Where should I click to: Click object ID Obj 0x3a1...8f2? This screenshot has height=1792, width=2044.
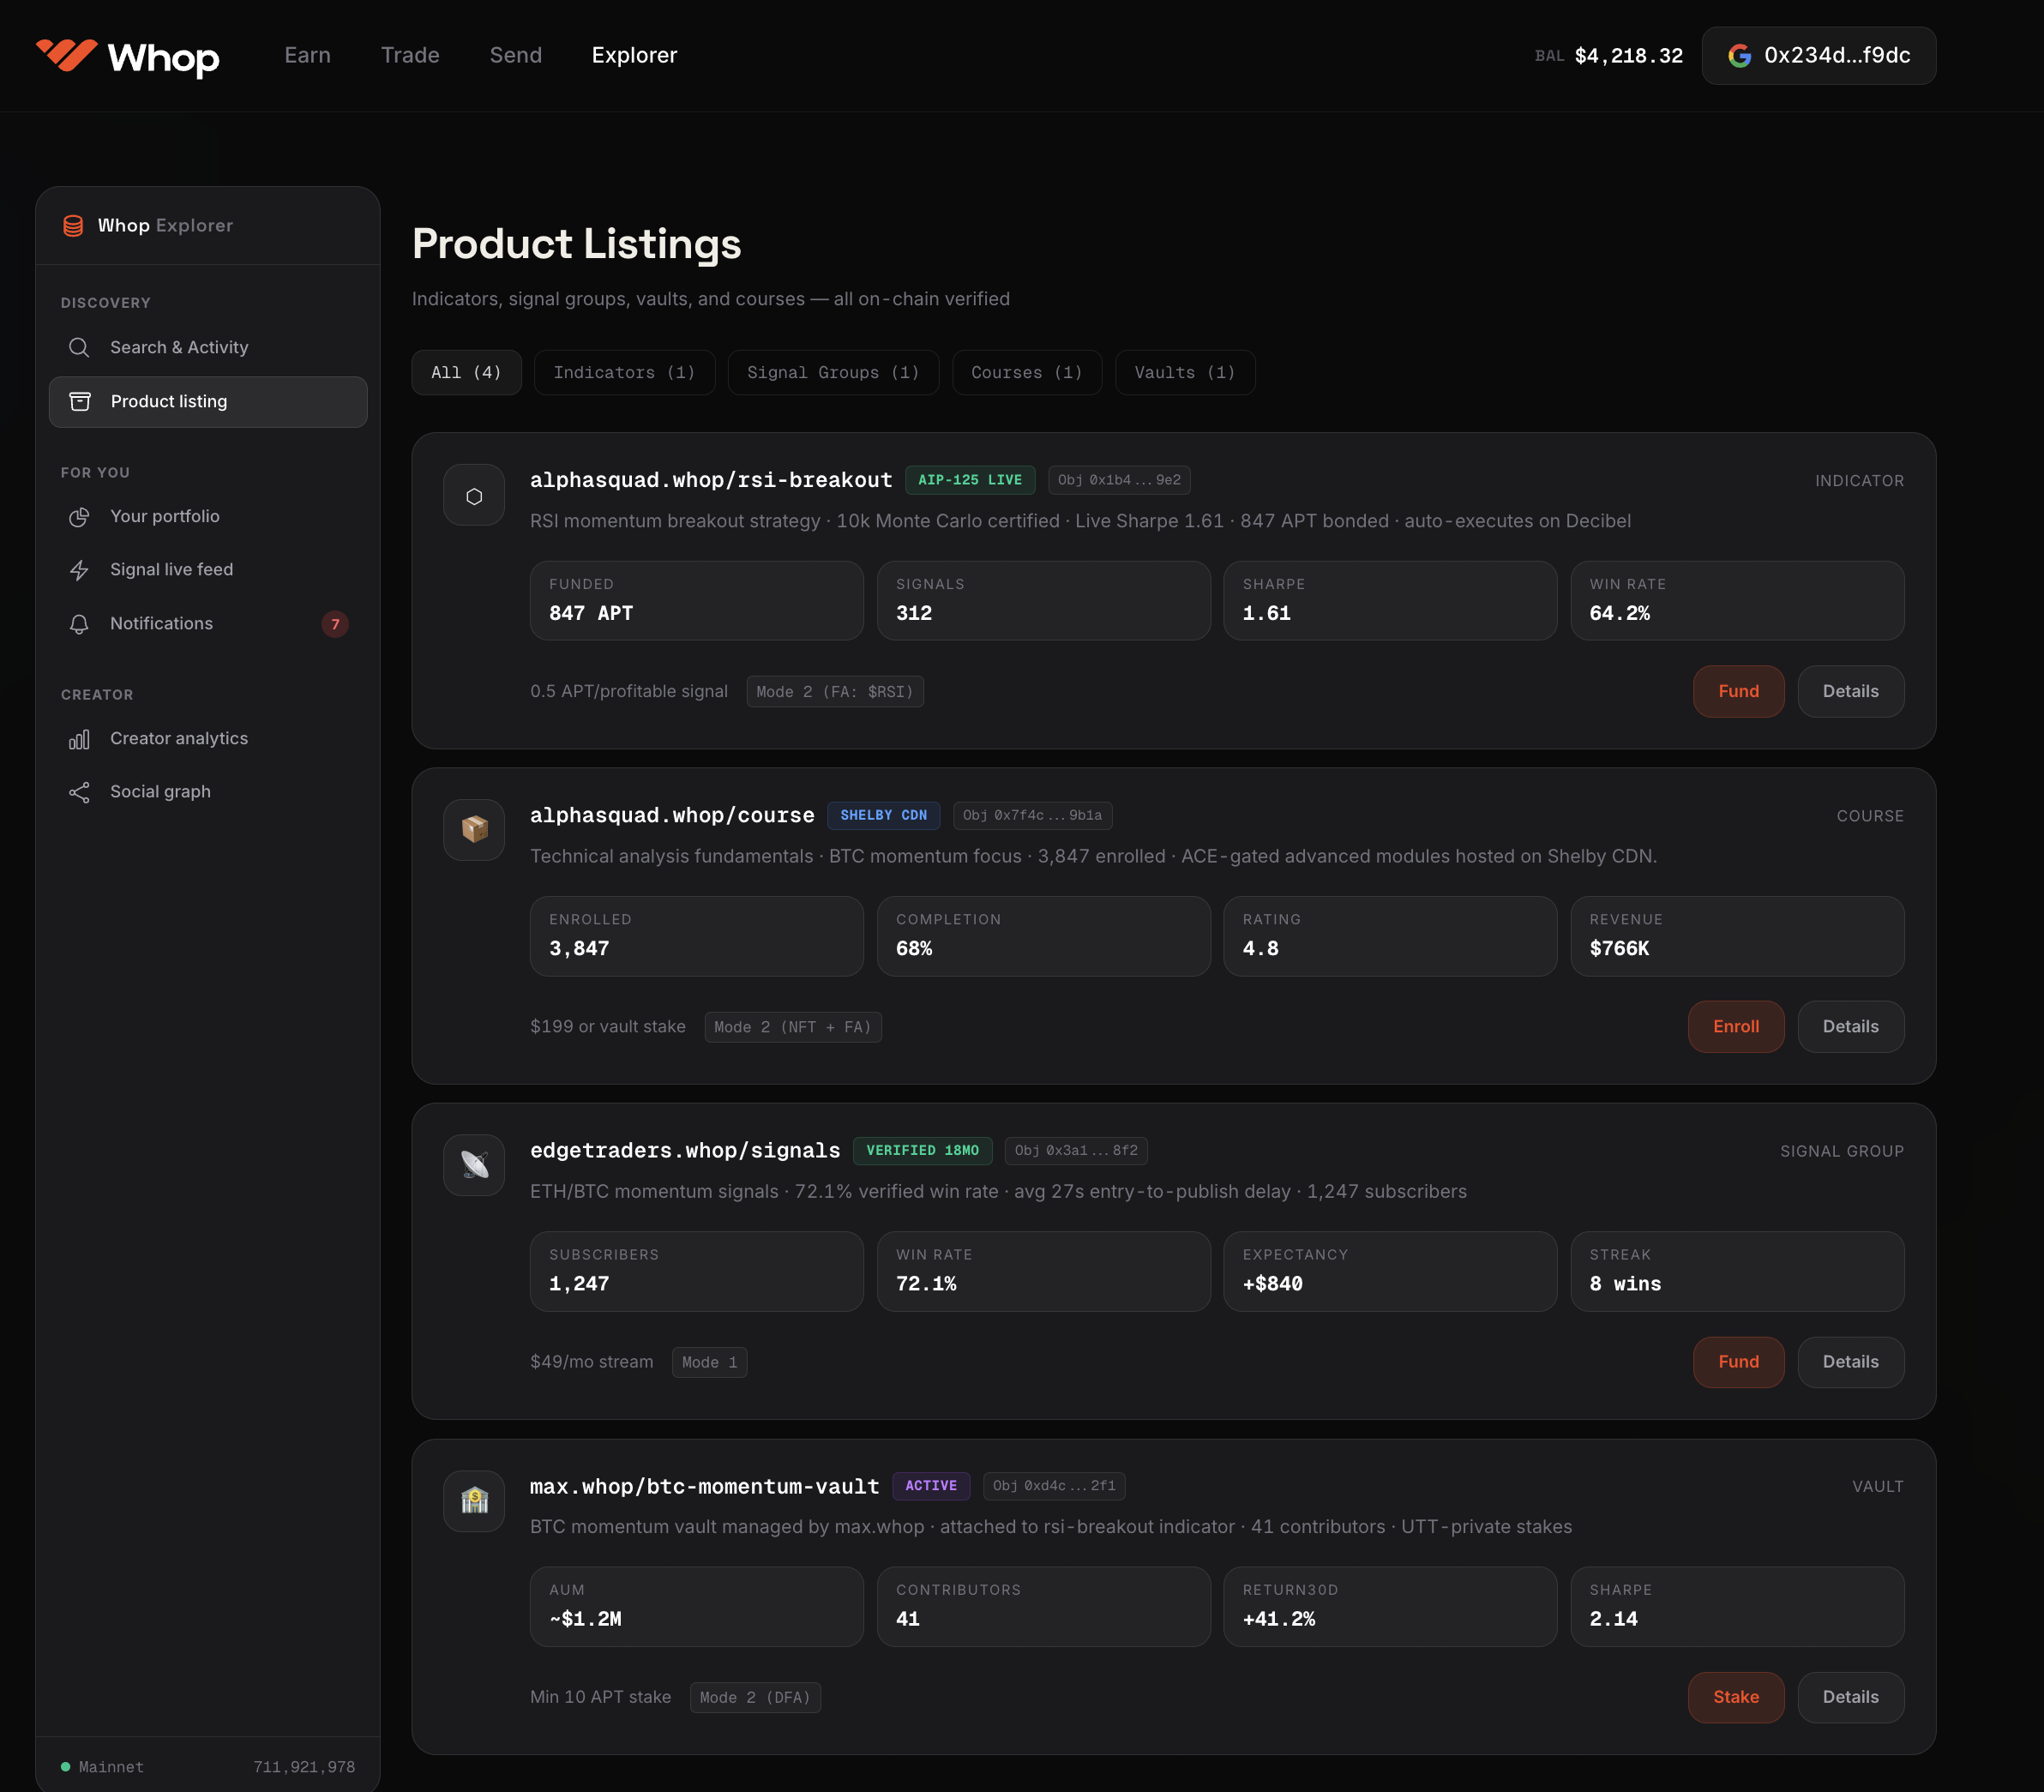tap(1076, 1151)
